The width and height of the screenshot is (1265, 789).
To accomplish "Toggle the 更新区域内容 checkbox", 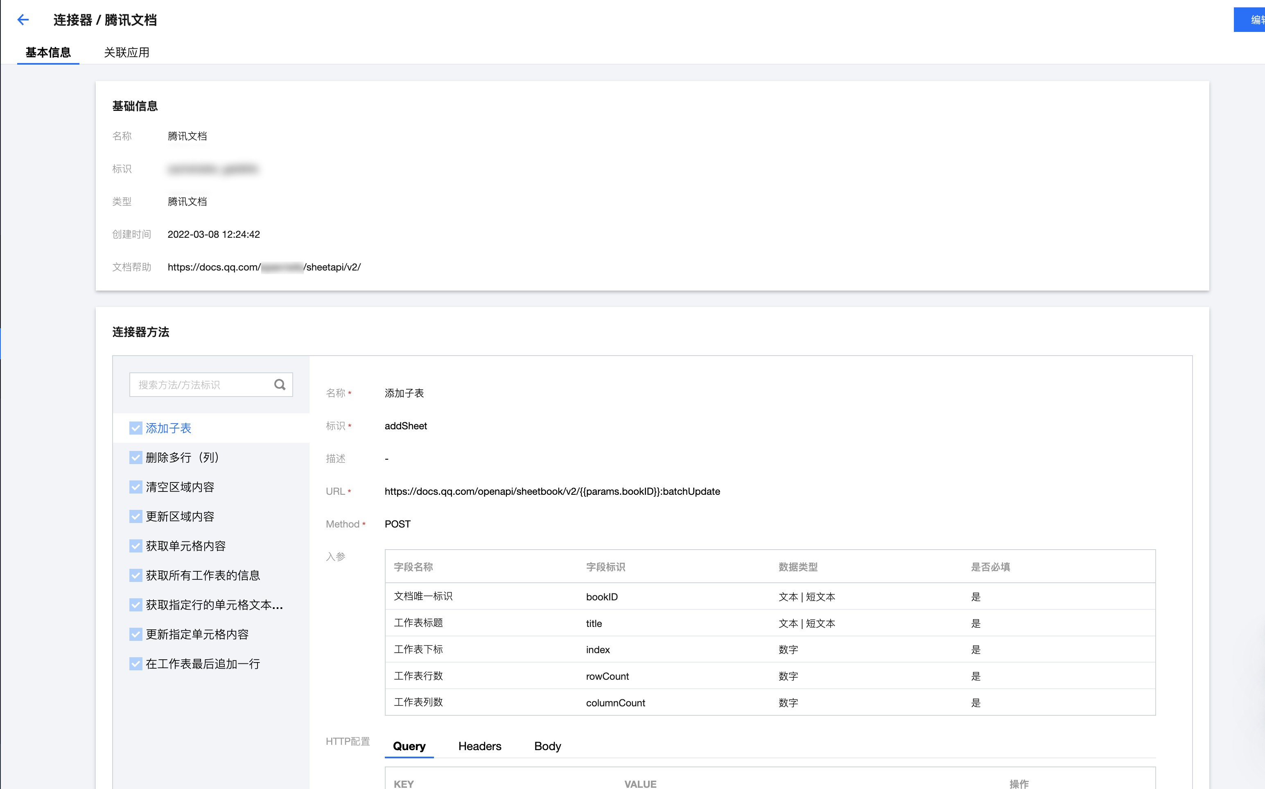I will click(x=136, y=516).
